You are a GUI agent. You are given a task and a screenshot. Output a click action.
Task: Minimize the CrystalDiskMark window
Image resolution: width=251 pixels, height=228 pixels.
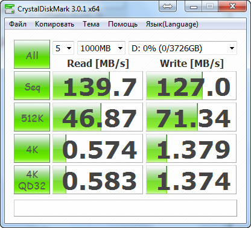coord(194,7)
